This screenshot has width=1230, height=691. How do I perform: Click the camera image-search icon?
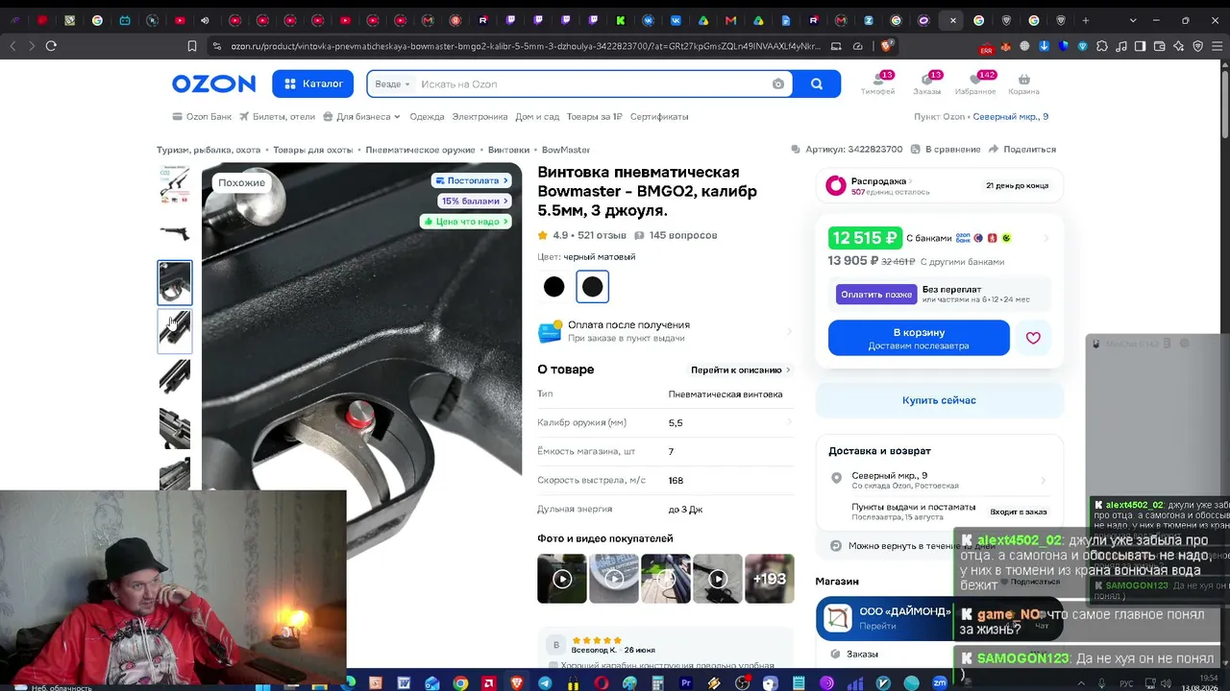778,84
